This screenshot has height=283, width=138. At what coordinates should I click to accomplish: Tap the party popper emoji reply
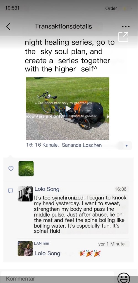(x=90, y=253)
